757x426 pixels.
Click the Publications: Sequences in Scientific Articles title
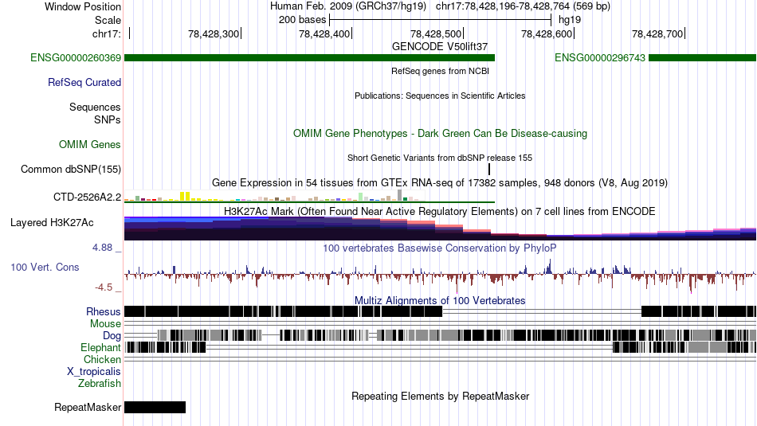click(x=440, y=96)
